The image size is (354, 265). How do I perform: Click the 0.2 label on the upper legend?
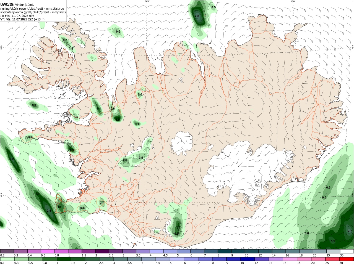pyautogui.click(x=2, y=255)
